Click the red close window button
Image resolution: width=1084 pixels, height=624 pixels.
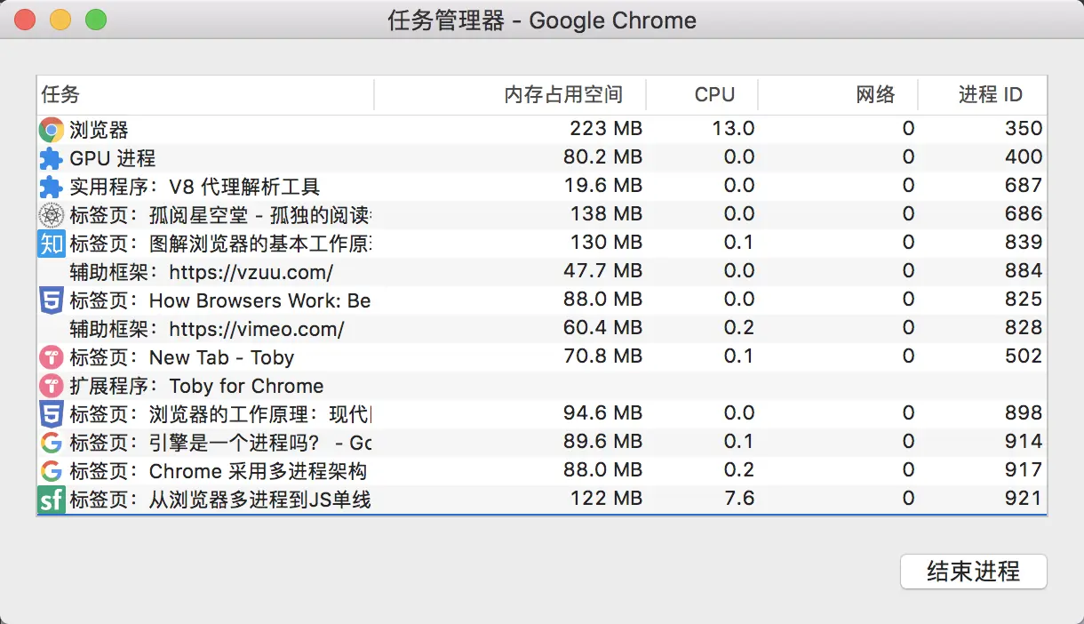[25, 20]
